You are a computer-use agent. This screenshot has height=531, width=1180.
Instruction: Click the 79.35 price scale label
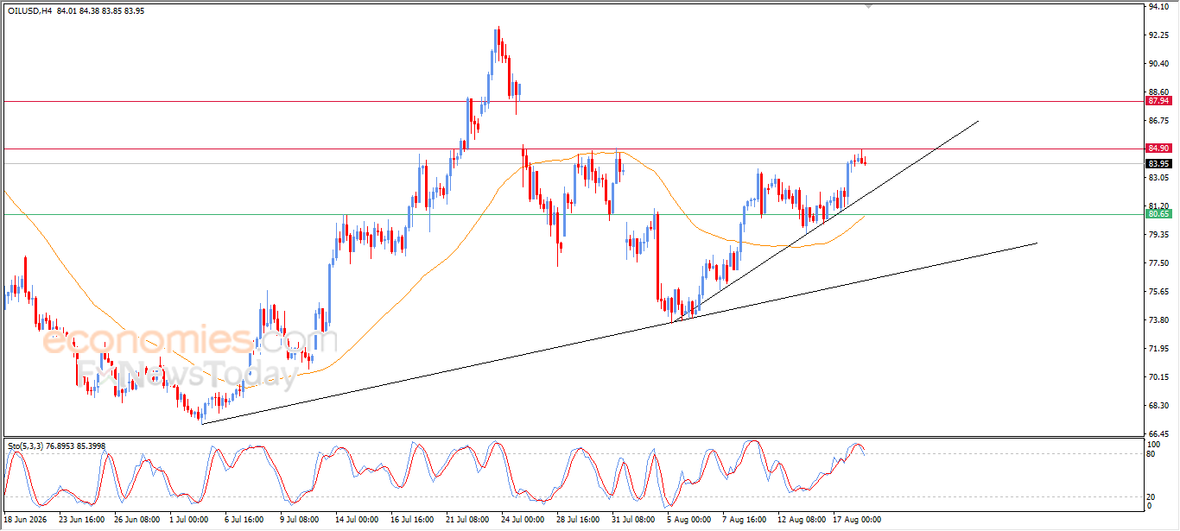[1158, 235]
